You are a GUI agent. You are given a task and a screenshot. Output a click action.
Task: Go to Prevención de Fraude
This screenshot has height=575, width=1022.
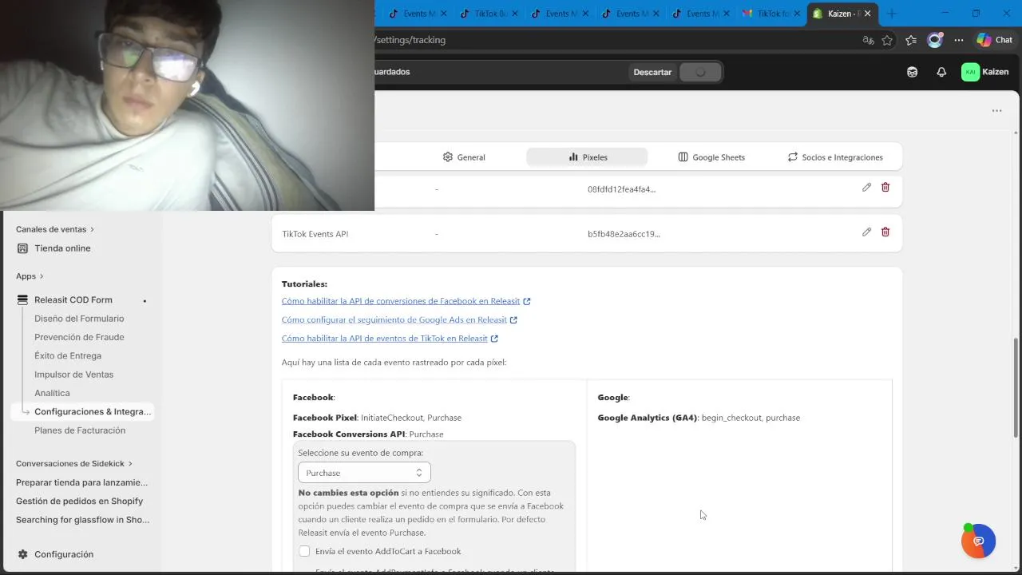(x=79, y=337)
